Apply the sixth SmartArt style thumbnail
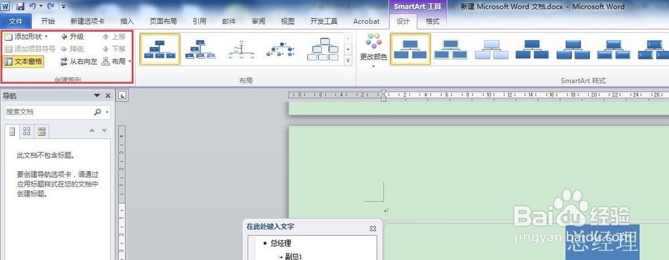This screenshot has height=260, width=669. pos(613,49)
